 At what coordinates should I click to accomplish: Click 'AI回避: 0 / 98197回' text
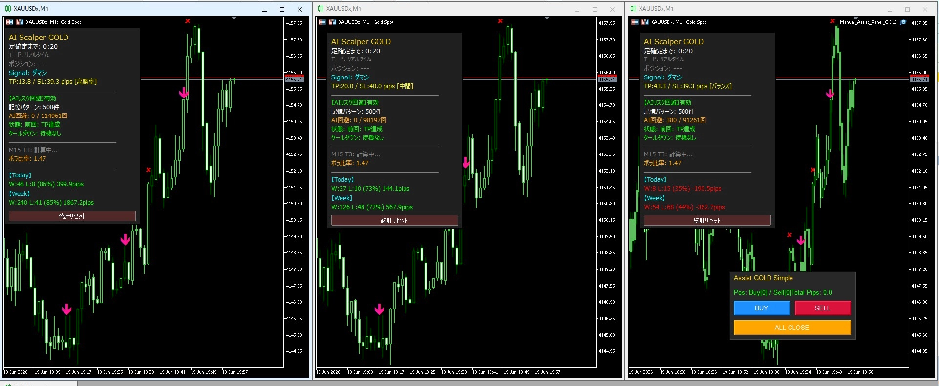(359, 120)
